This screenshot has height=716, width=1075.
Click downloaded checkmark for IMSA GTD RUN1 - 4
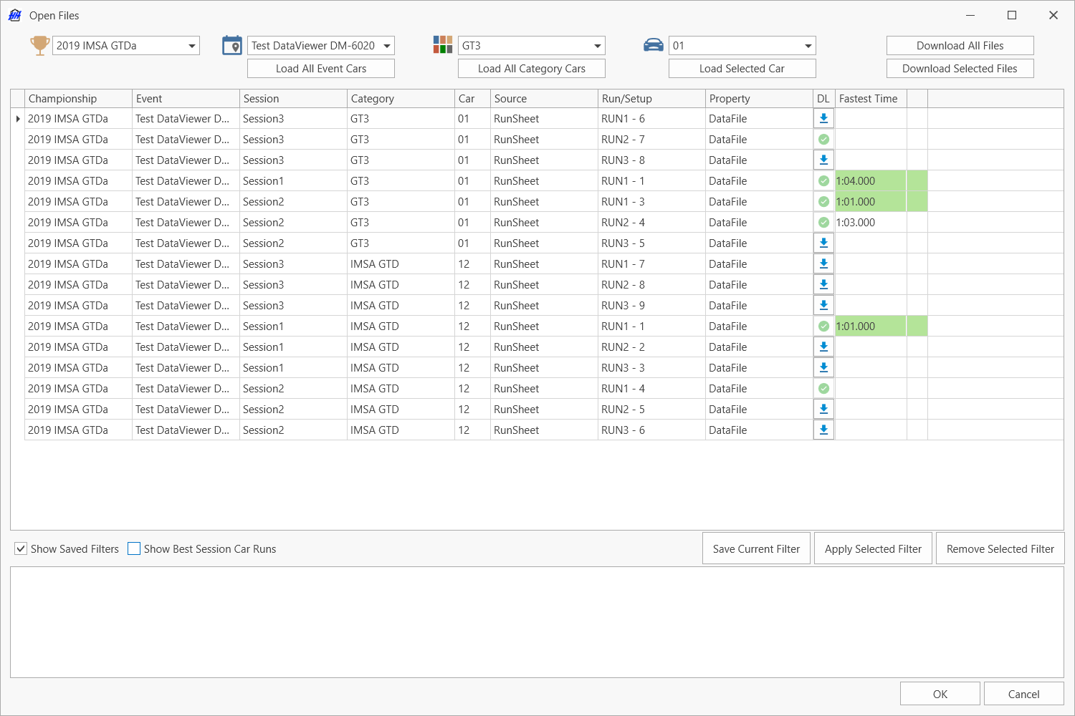pyautogui.click(x=824, y=388)
